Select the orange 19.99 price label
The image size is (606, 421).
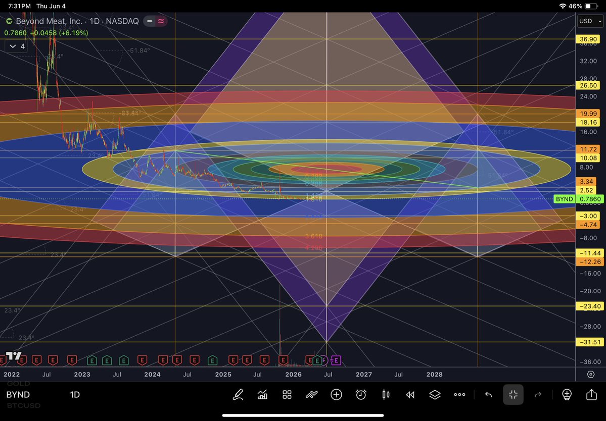click(x=589, y=114)
